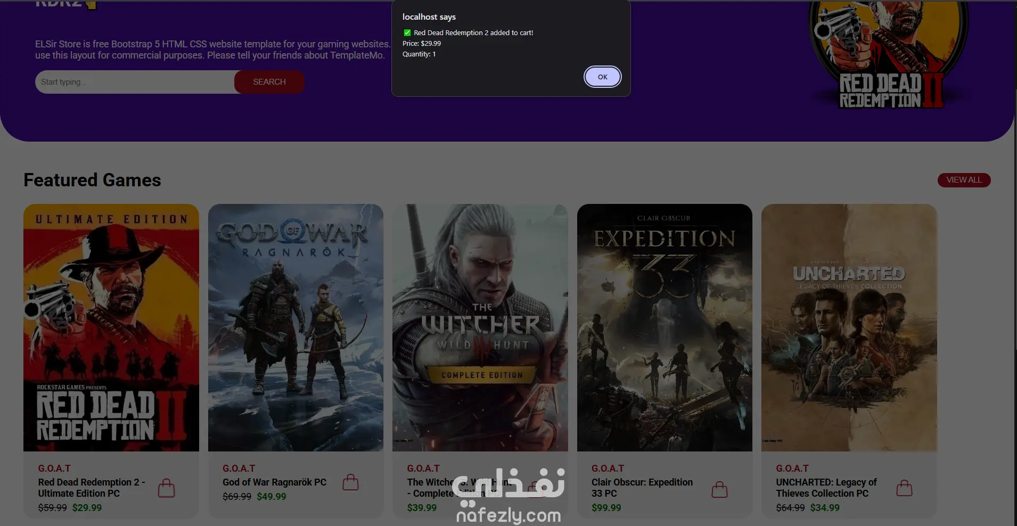Open 'God of War Ragnarök PC' title link
Viewport: 1017px width, 526px height.
coord(274,482)
